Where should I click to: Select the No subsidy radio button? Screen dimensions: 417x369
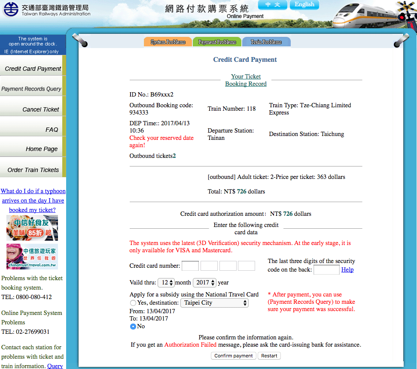(133, 327)
